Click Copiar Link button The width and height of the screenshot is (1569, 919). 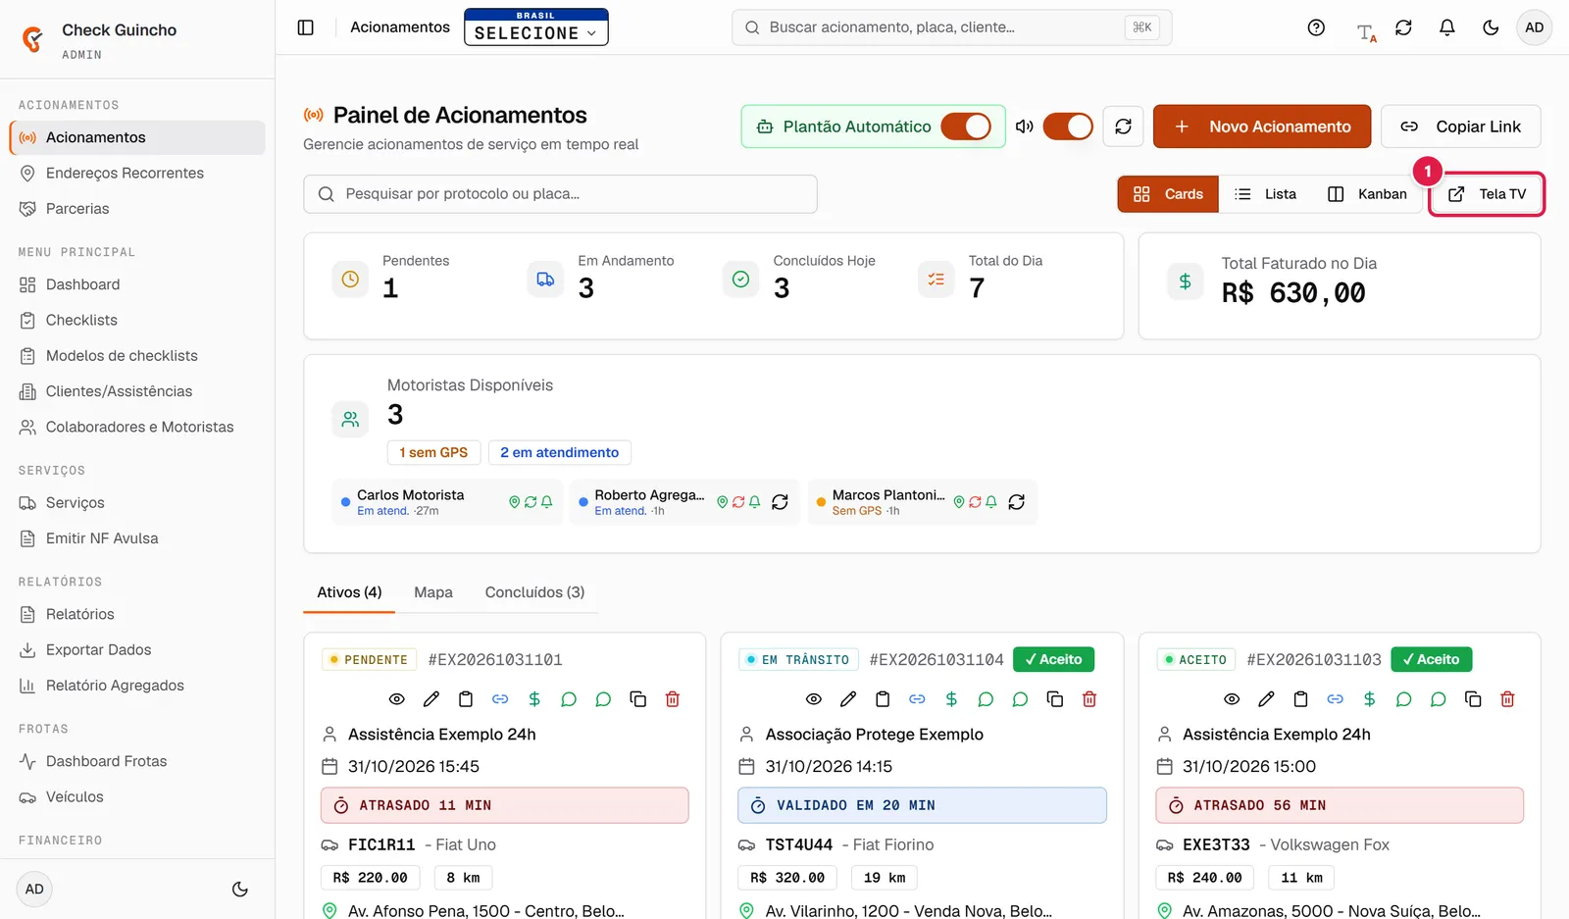1461,127
